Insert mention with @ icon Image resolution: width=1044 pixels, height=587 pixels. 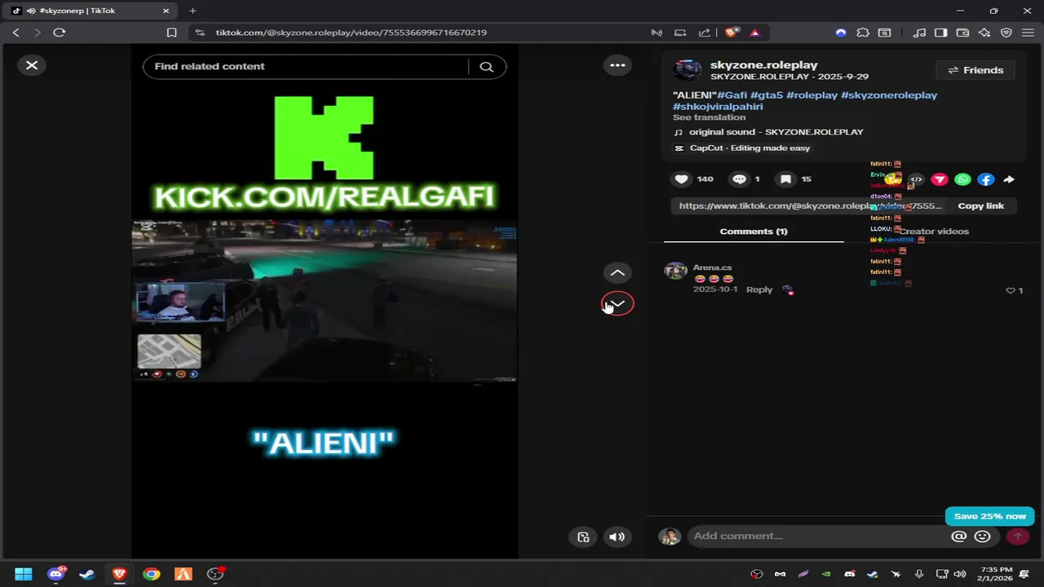pyautogui.click(x=959, y=536)
